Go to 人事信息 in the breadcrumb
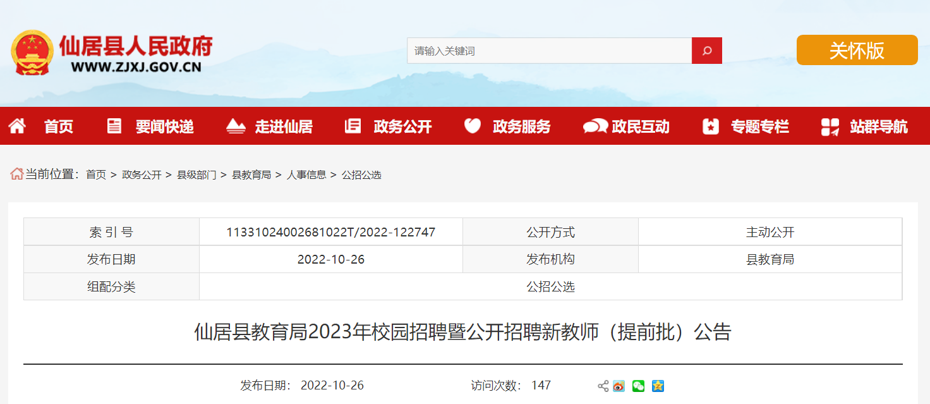Viewport: 930px width, 404px height. coord(306,174)
